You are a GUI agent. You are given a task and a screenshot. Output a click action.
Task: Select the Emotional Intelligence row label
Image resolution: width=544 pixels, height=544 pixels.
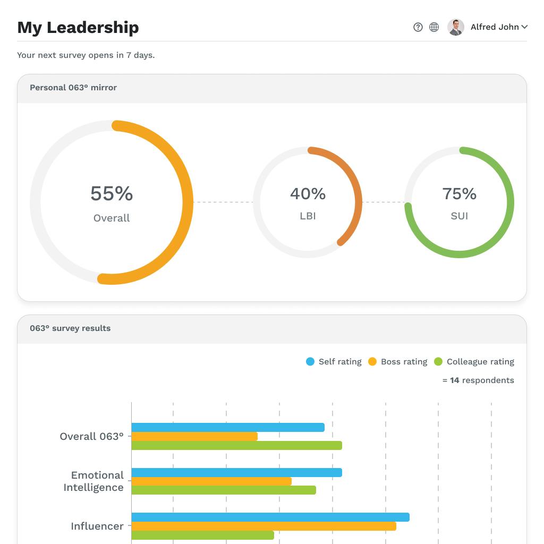tap(95, 481)
